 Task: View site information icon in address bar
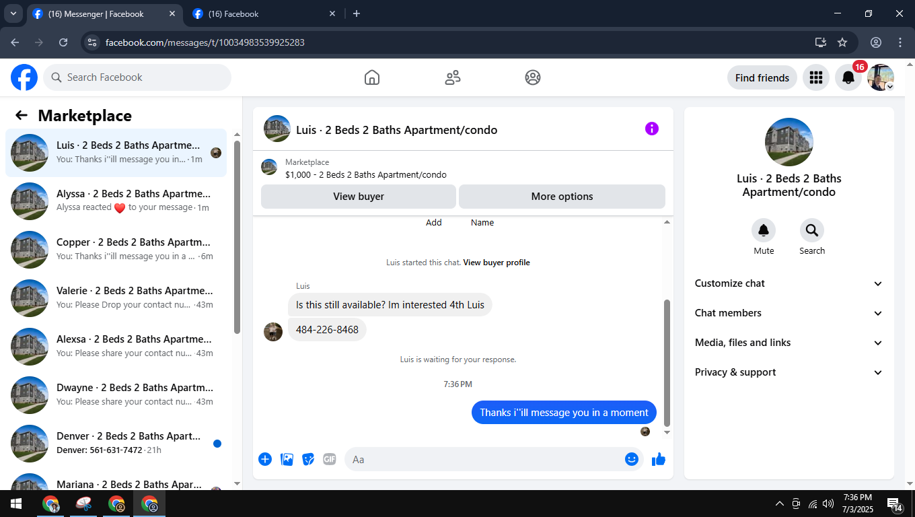pyautogui.click(x=93, y=42)
